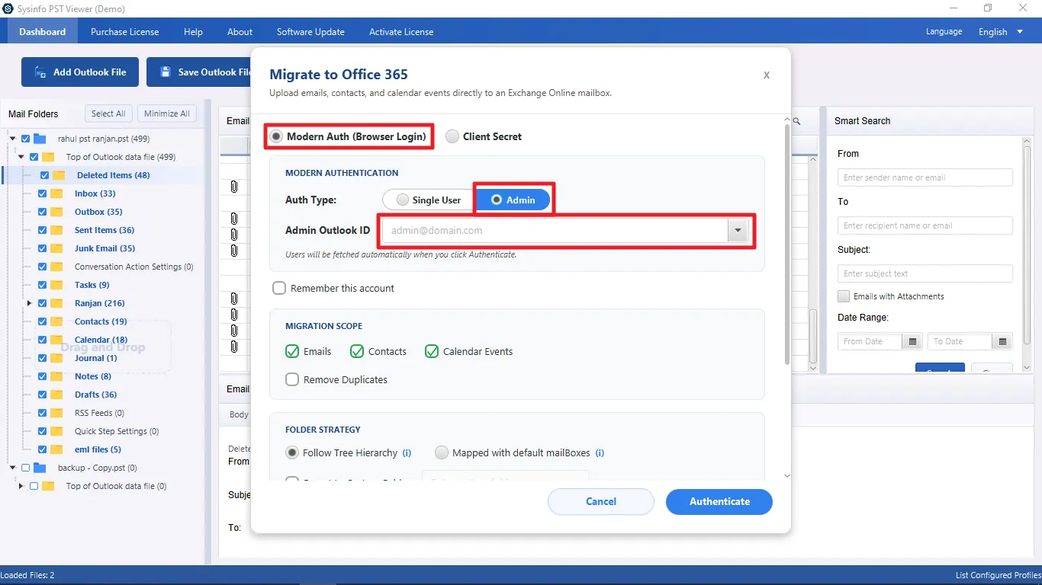Cancel the Migrate to Office 365 dialog

click(601, 501)
